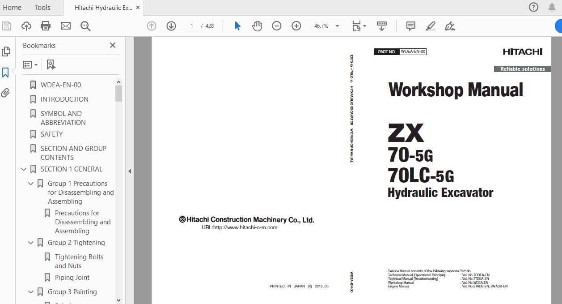This screenshot has width=562, height=304.
Task: Click the Save file icon
Action: [x=6, y=26]
